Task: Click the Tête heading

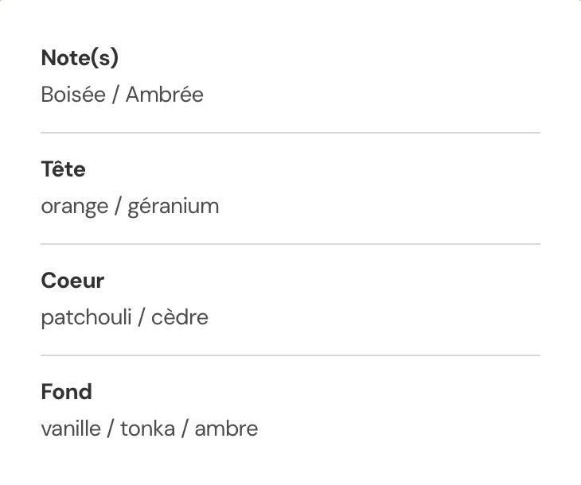Action: click(x=64, y=169)
